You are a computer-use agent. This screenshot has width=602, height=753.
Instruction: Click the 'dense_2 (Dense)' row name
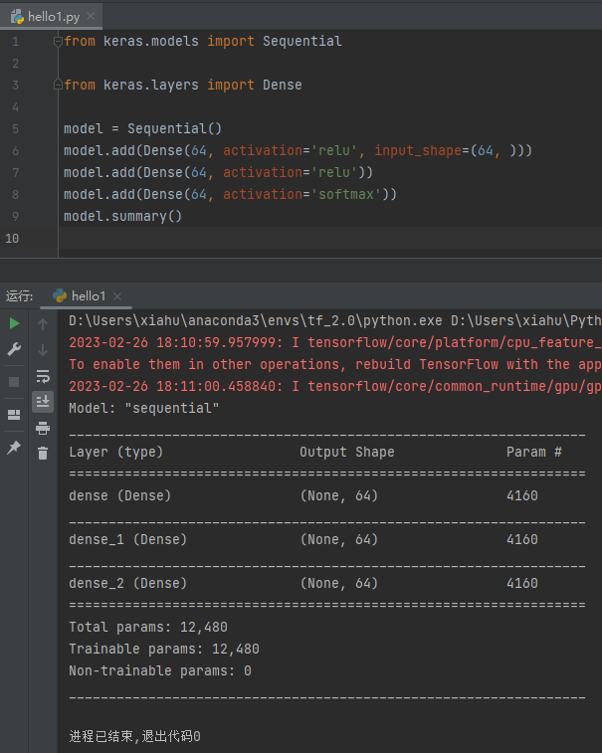point(127,583)
